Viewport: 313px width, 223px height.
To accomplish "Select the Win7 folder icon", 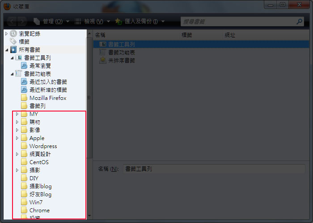I will [24, 202].
